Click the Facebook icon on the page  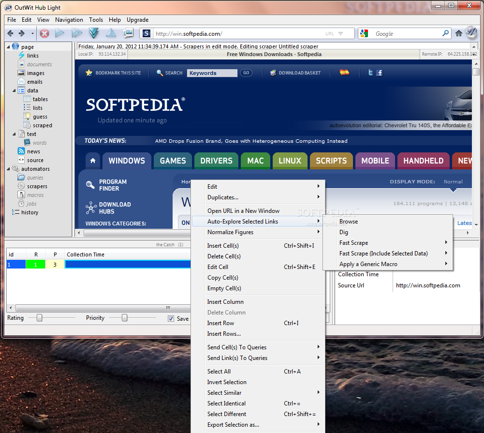point(380,73)
